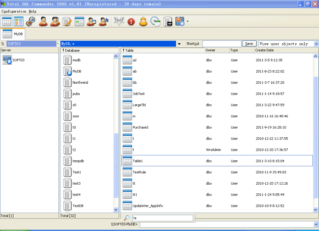Click the database edit pencil icon
Screen dimensions: 319x231
tap(67, 21)
